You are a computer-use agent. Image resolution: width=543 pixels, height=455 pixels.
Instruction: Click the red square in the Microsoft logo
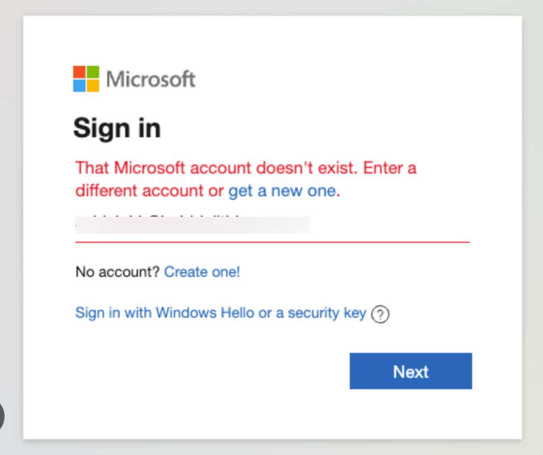point(78,71)
